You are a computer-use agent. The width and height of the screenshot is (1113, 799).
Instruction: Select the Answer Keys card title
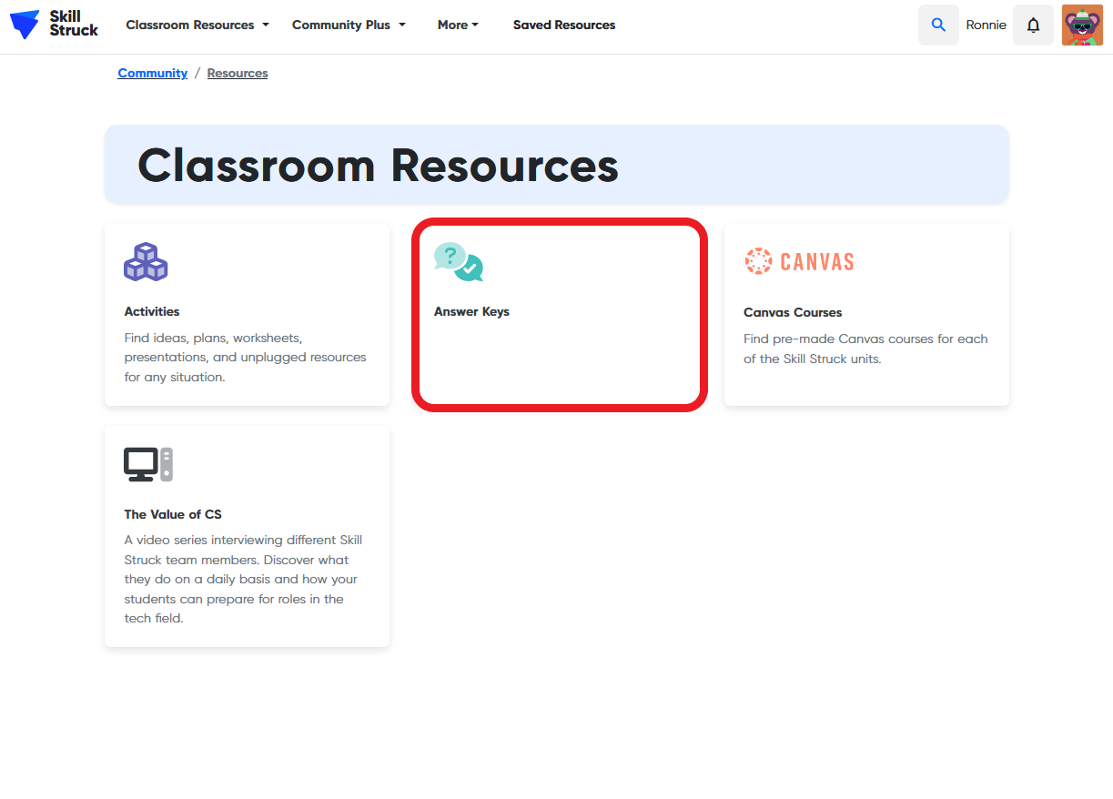471,311
